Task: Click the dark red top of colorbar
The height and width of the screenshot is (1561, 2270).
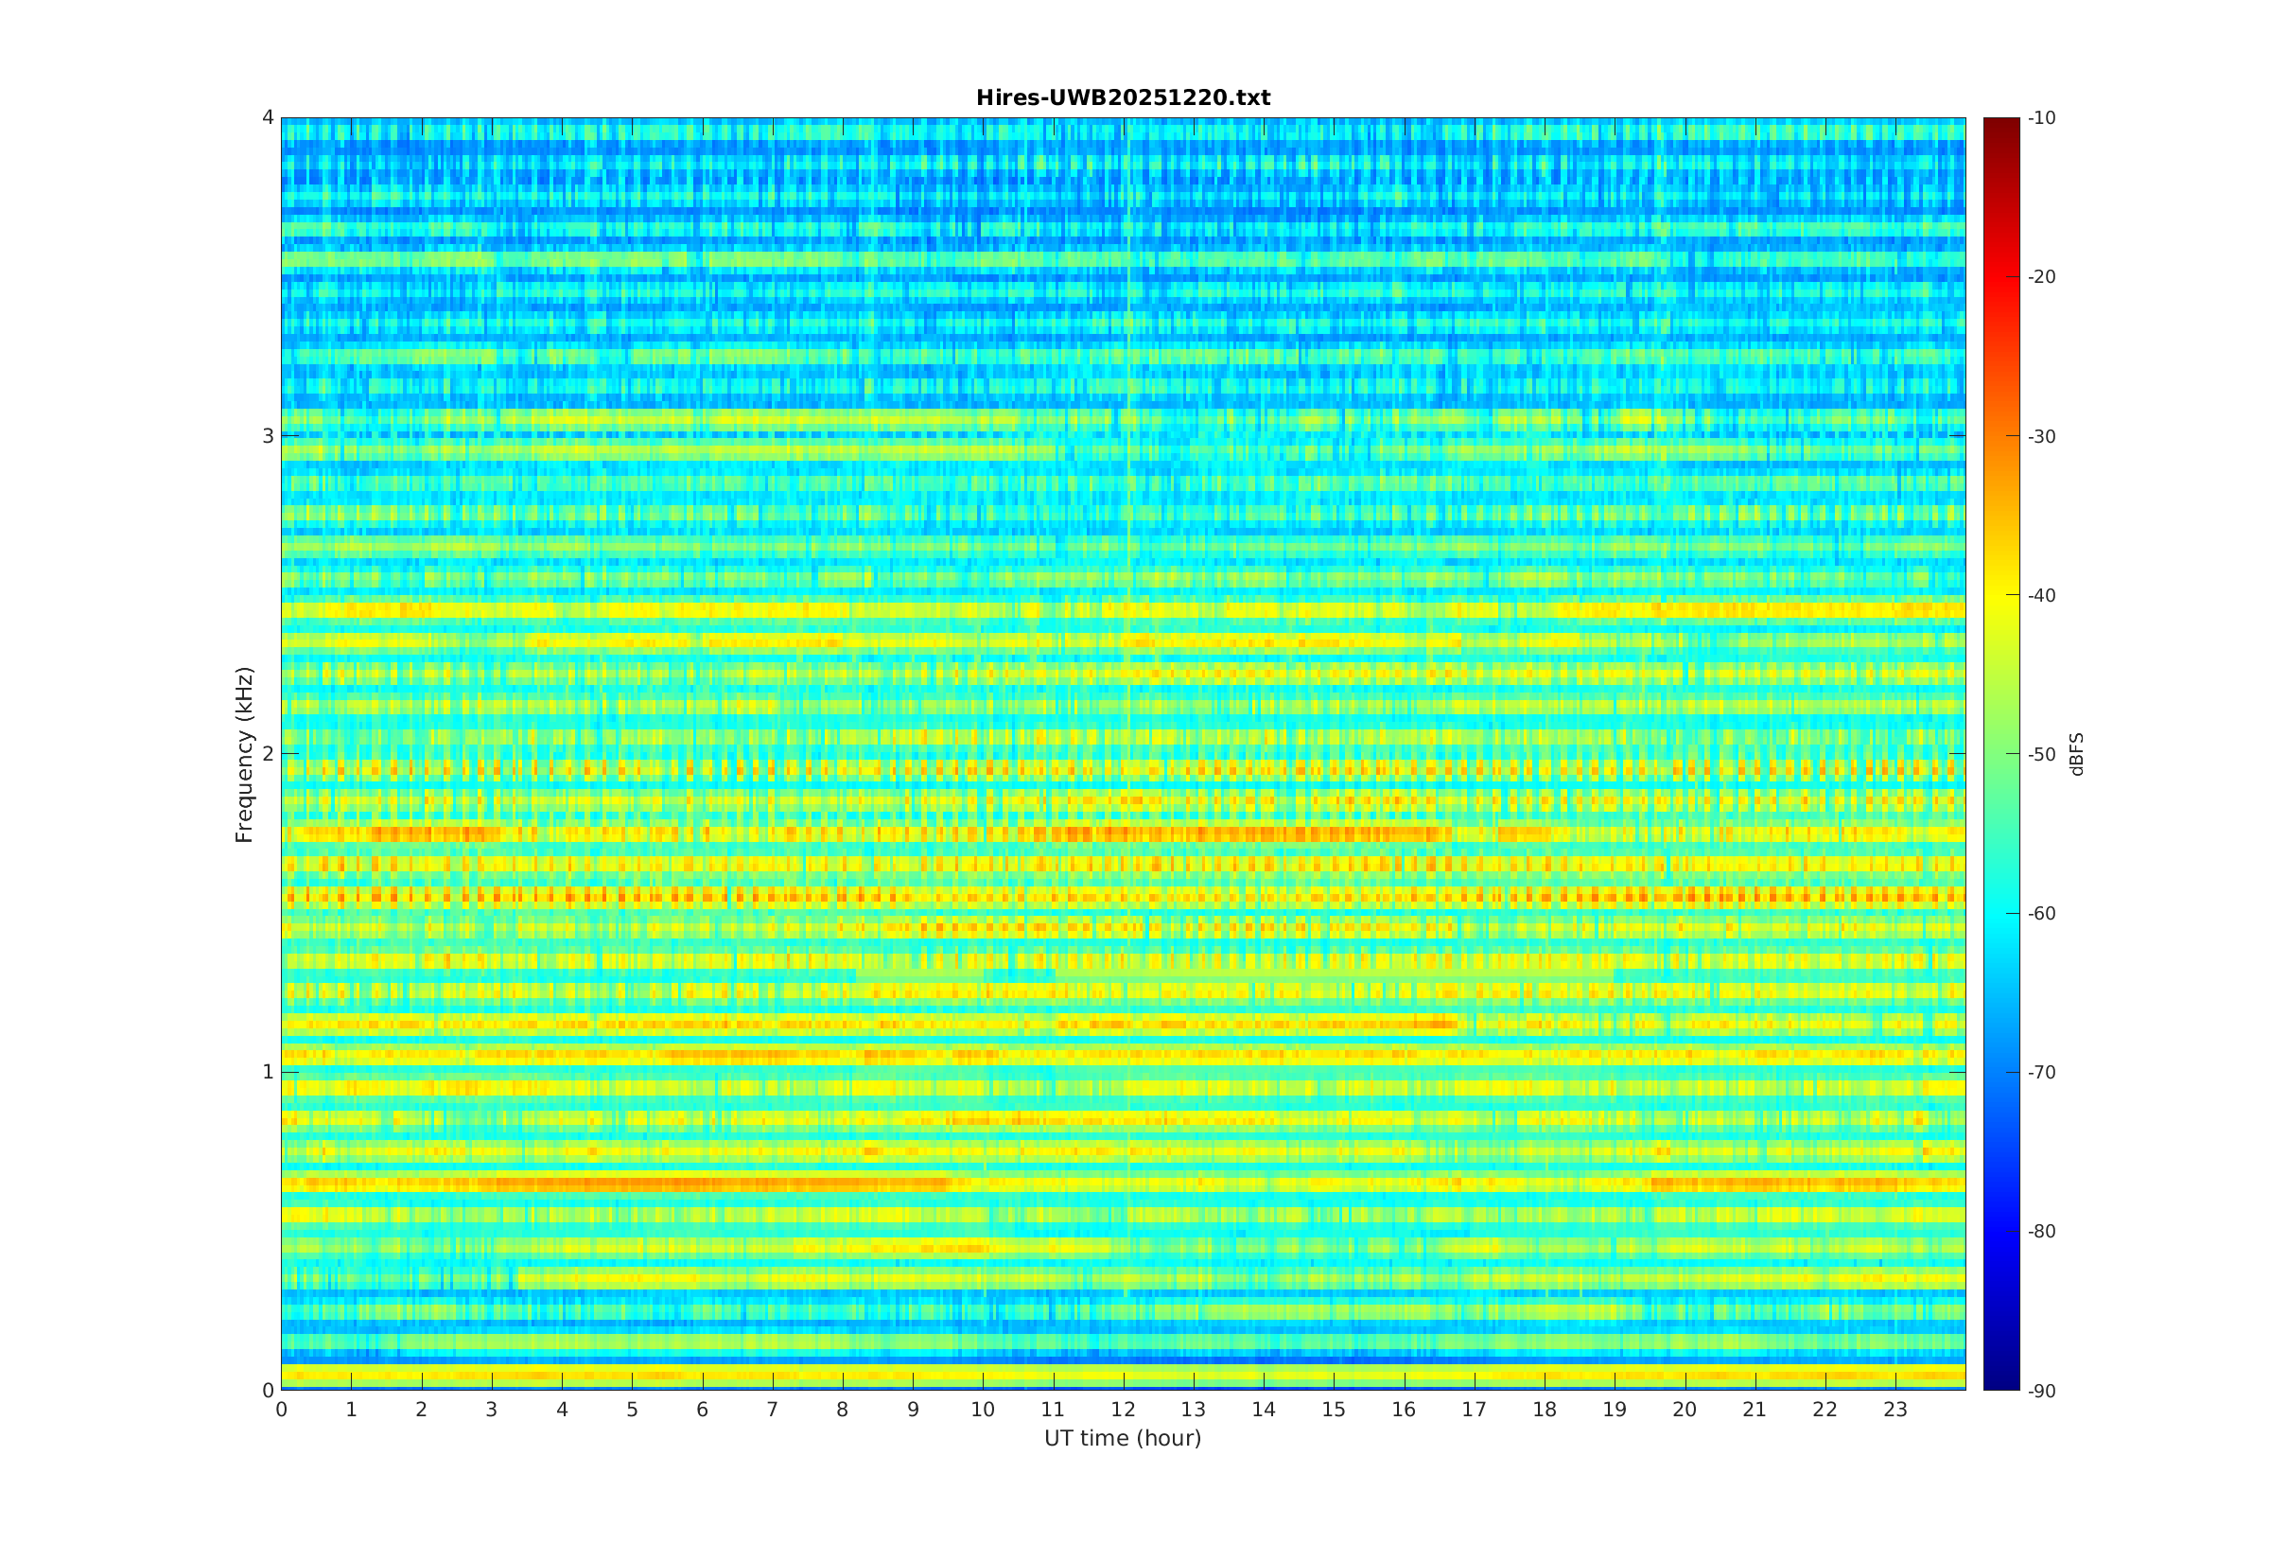Action: coord(2001,124)
